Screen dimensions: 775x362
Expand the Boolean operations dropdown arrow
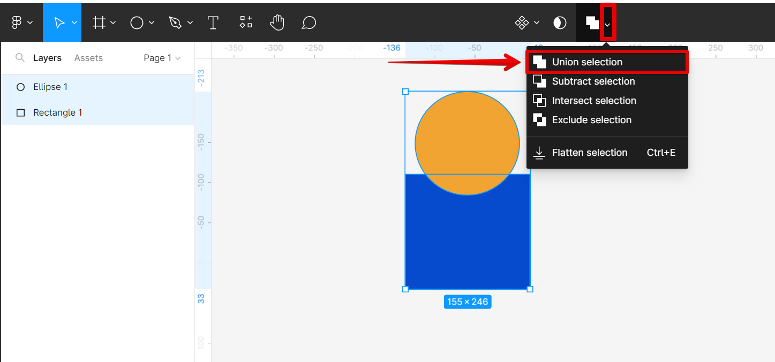click(x=608, y=25)
